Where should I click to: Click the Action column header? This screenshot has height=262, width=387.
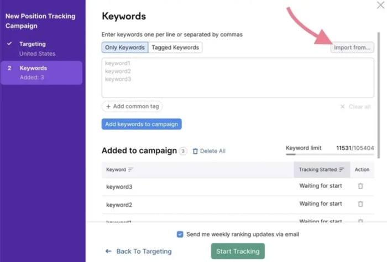pyautogui.click(x=362, y=169)
